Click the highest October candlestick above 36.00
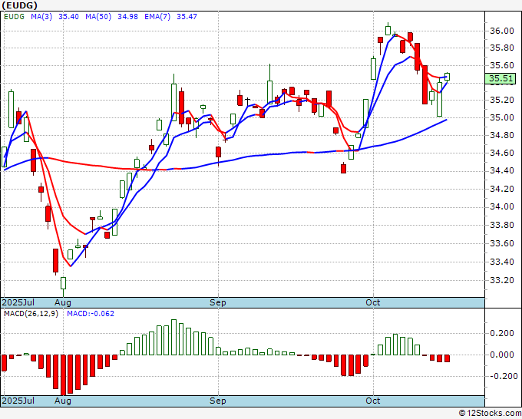 (x=388, y=29)
